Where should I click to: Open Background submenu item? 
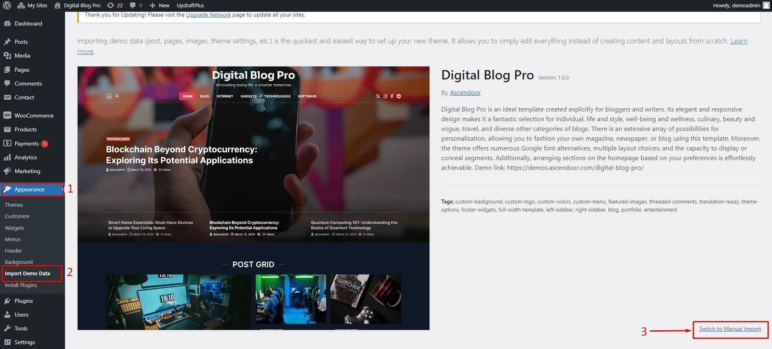[x=19, y=262]
